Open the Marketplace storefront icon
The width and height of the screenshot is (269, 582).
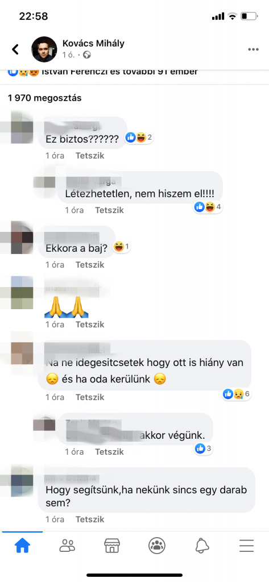click(x=112, y=546)
